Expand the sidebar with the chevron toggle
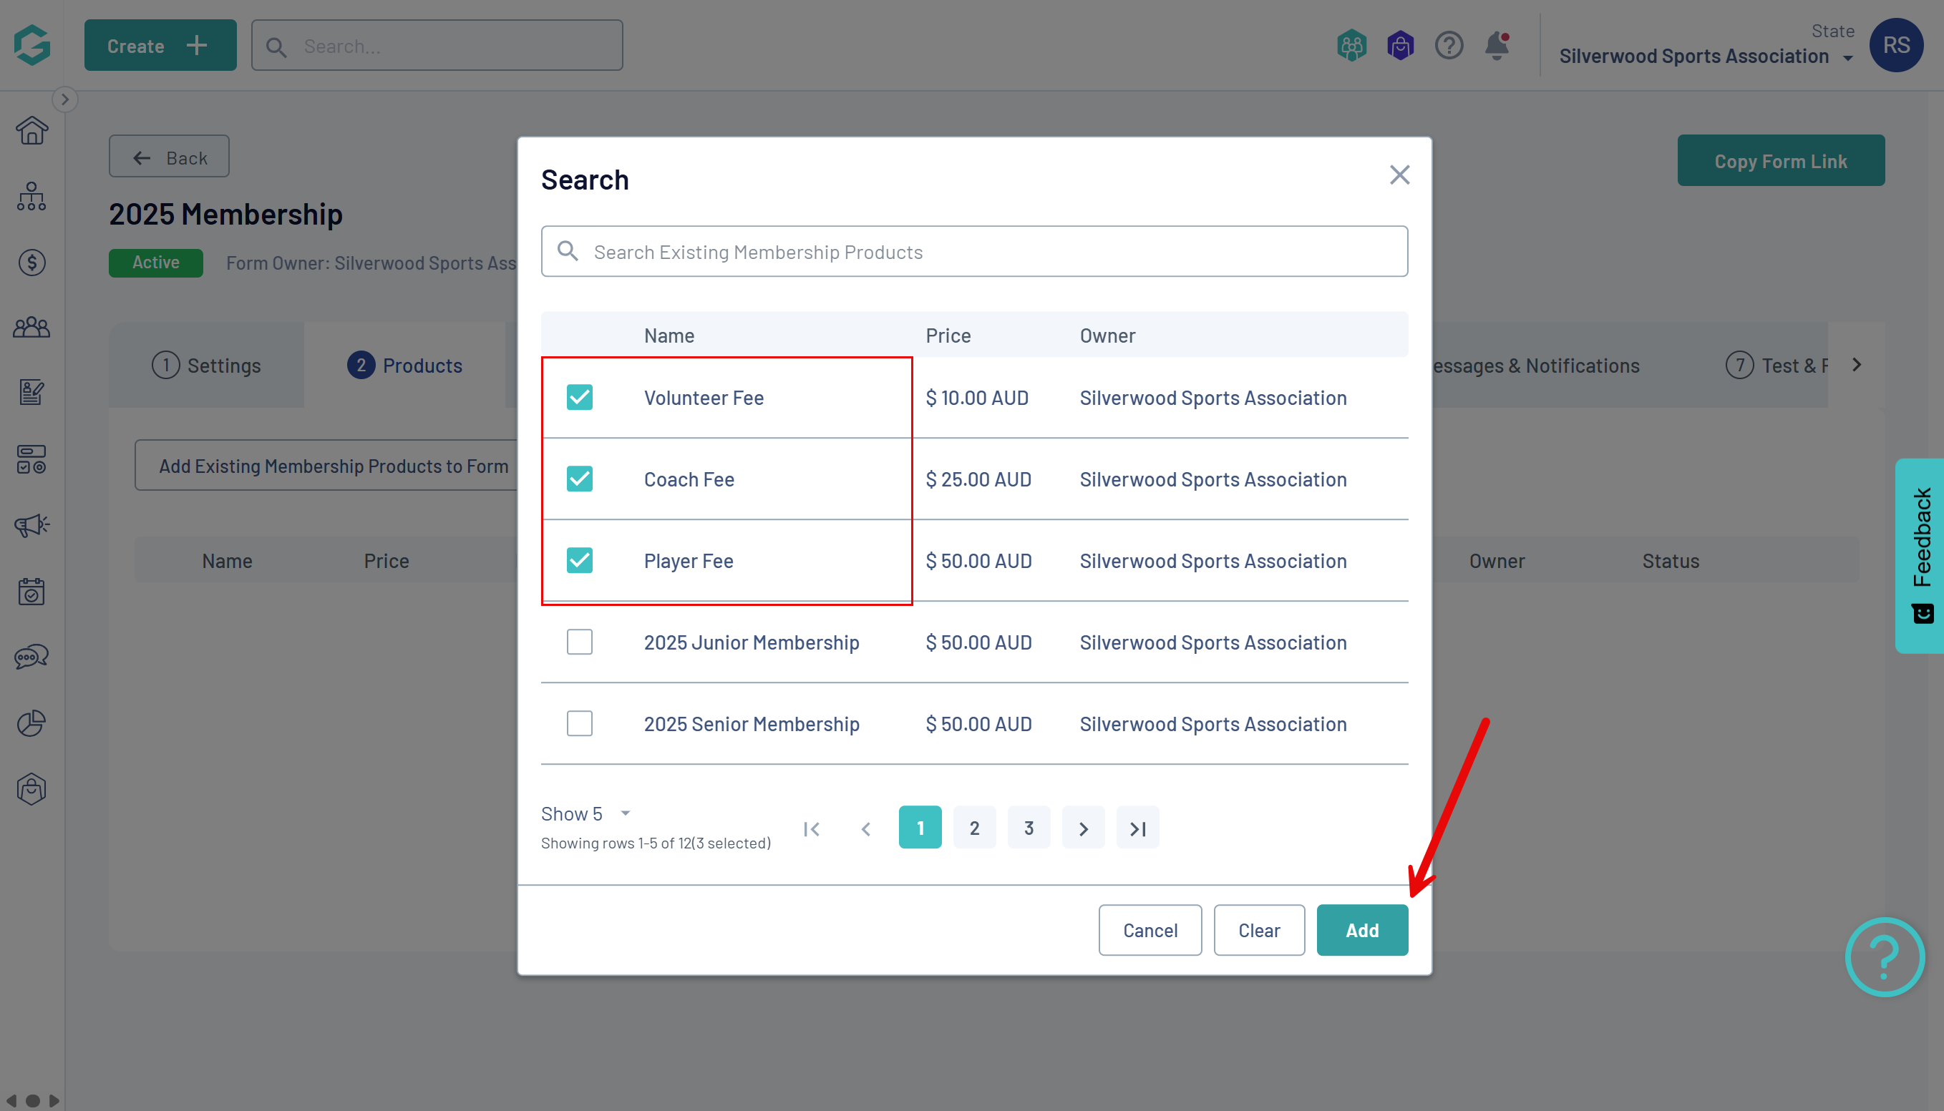Image resolution: width=1944 pixels, height=1111 pixels. [x=65, y=99]
